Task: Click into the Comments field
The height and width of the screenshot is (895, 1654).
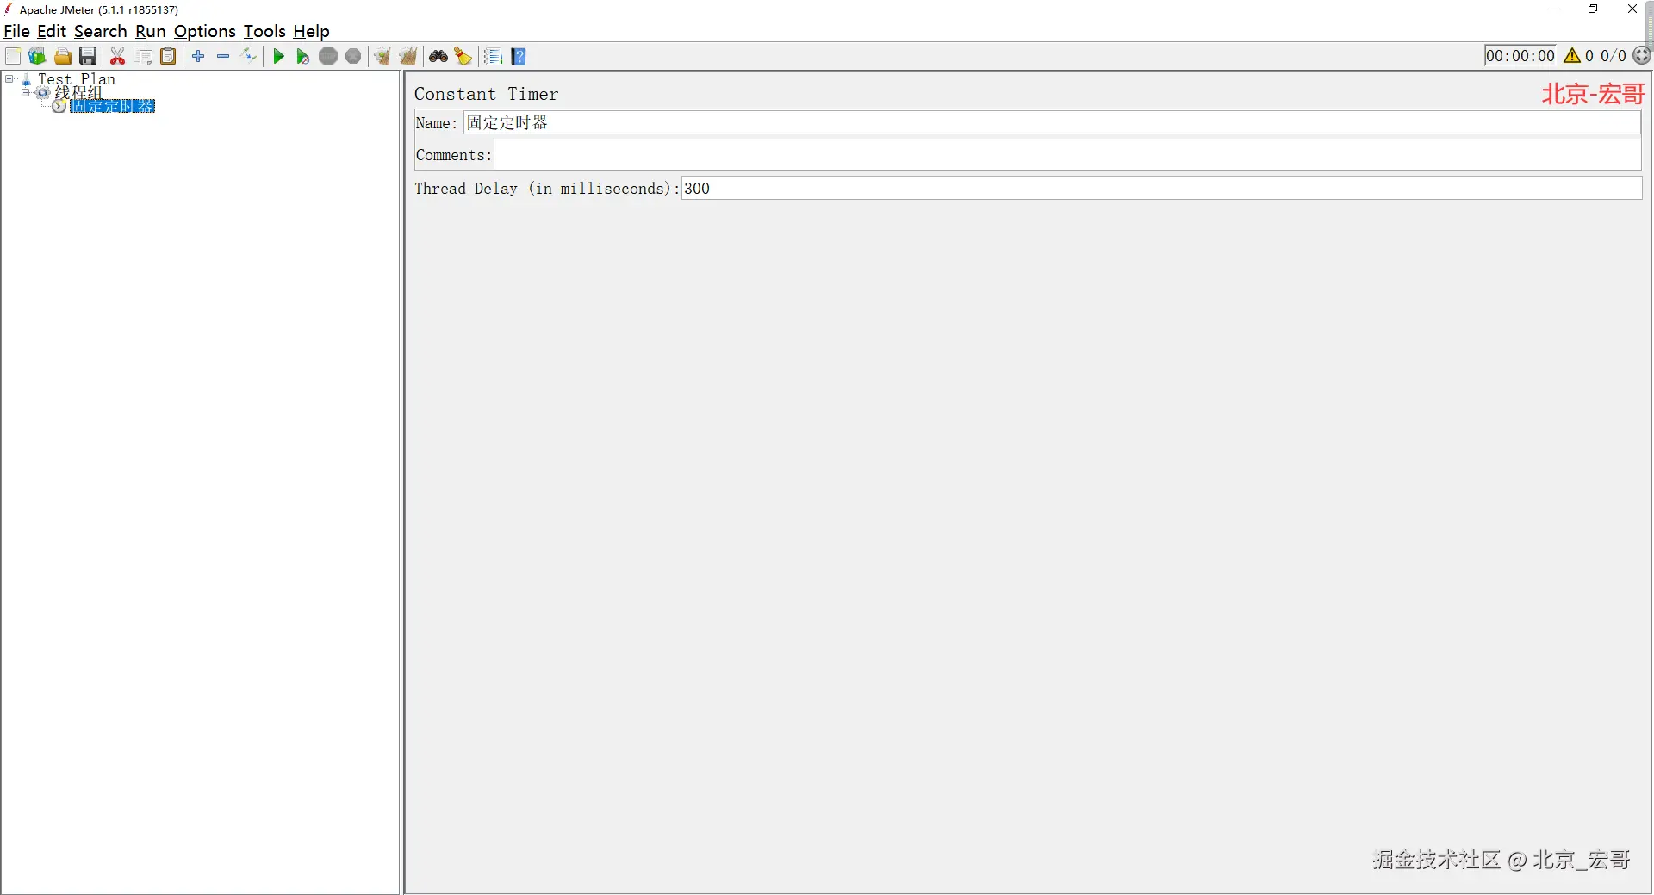Action: 1066,155
